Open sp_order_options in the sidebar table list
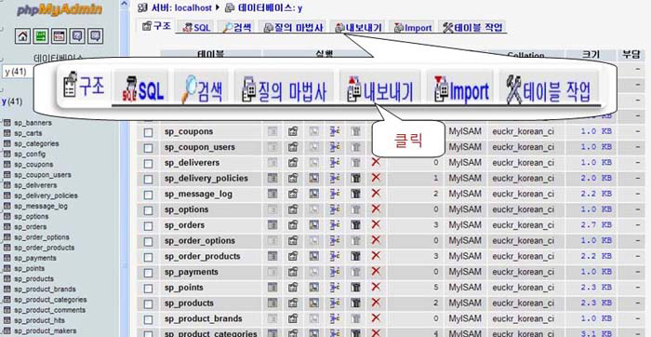This screenshot has height=337, width=651. click(42, 236)
